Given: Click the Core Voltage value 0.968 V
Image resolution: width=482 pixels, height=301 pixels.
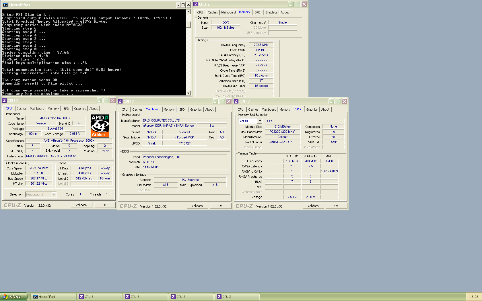Looking at the screenshot, I should click(75, 134).
